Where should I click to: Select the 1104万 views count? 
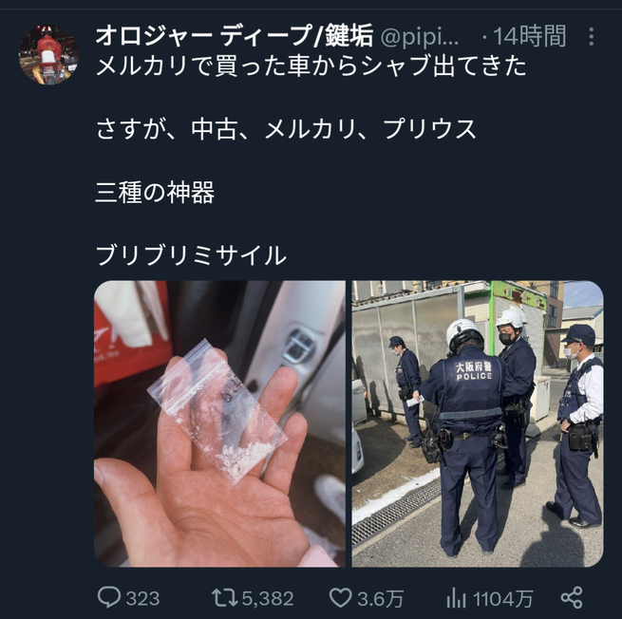pyautogui.click(x=502, y=598)
